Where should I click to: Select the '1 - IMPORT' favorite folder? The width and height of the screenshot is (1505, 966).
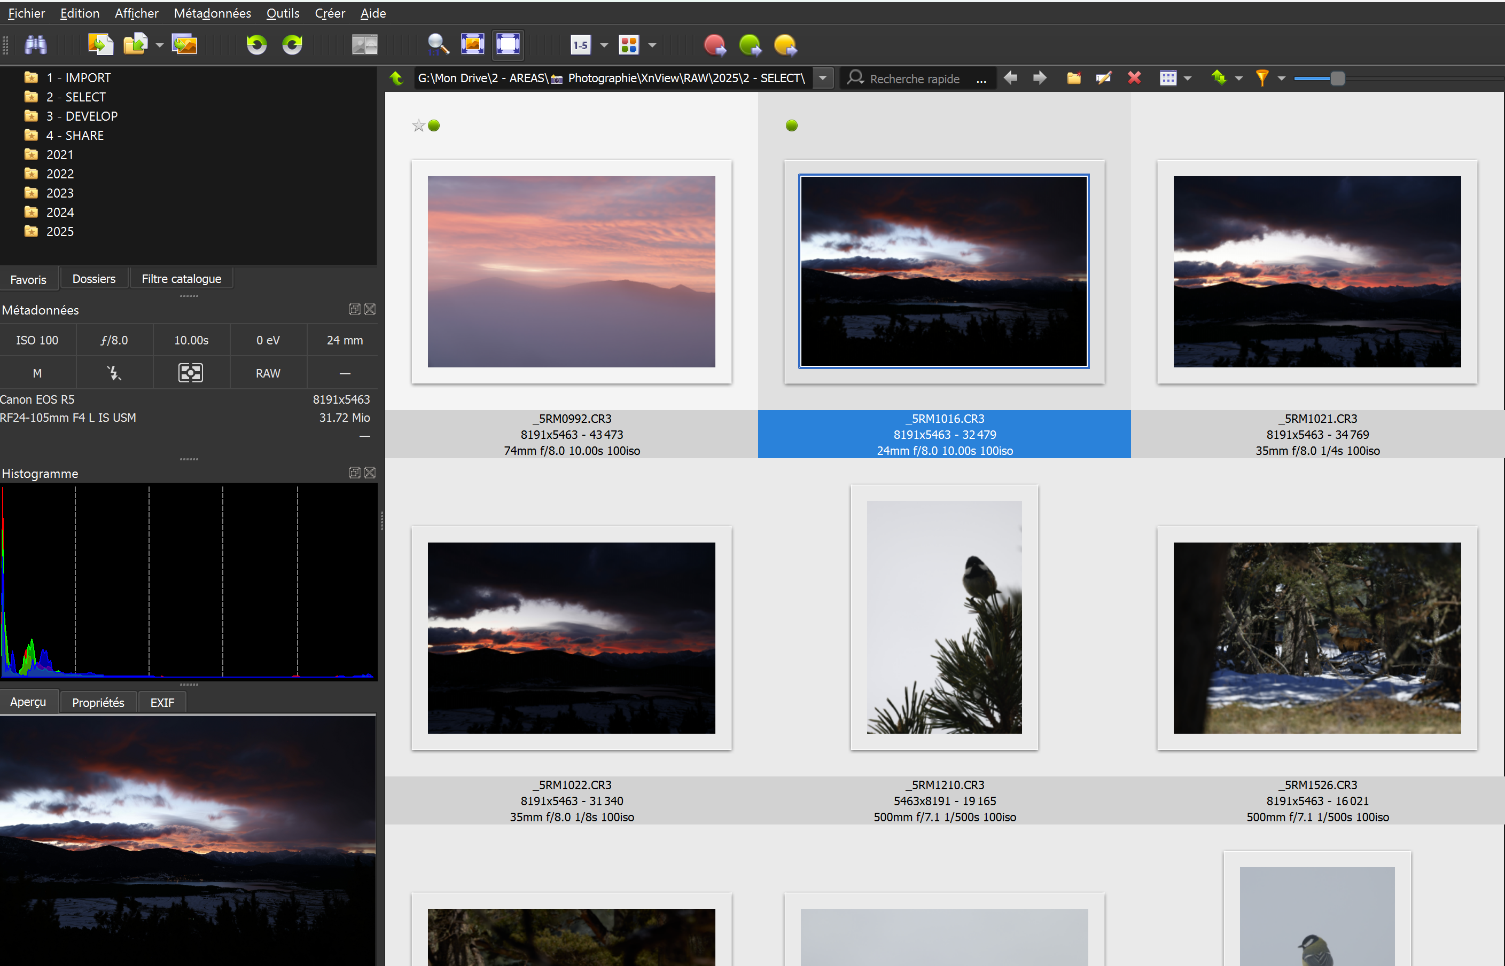tap(78, 78)
